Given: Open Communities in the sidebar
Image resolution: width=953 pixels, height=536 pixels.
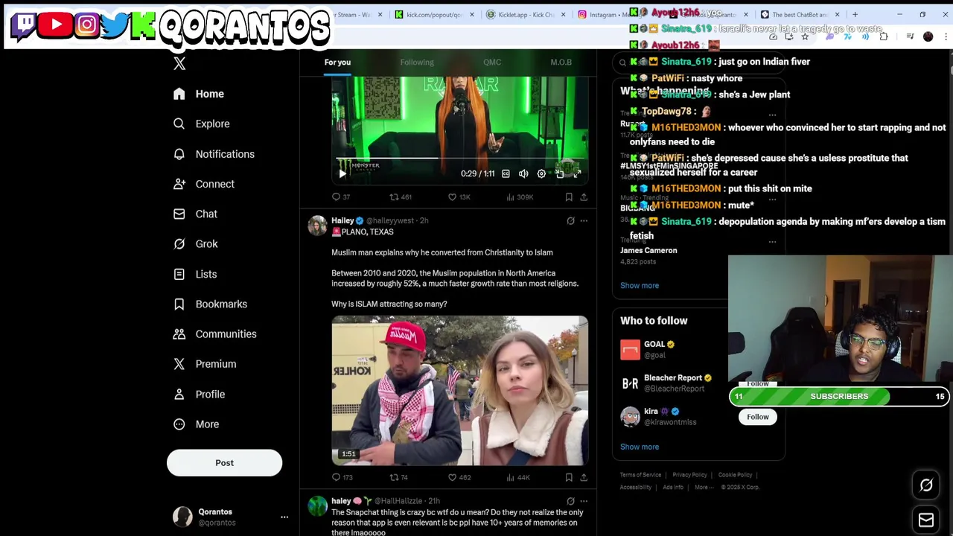Looking at the screenshot, I should point(214,334).
